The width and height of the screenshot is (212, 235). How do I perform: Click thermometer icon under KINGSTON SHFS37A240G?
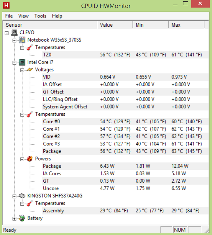[x=30, y=203]
